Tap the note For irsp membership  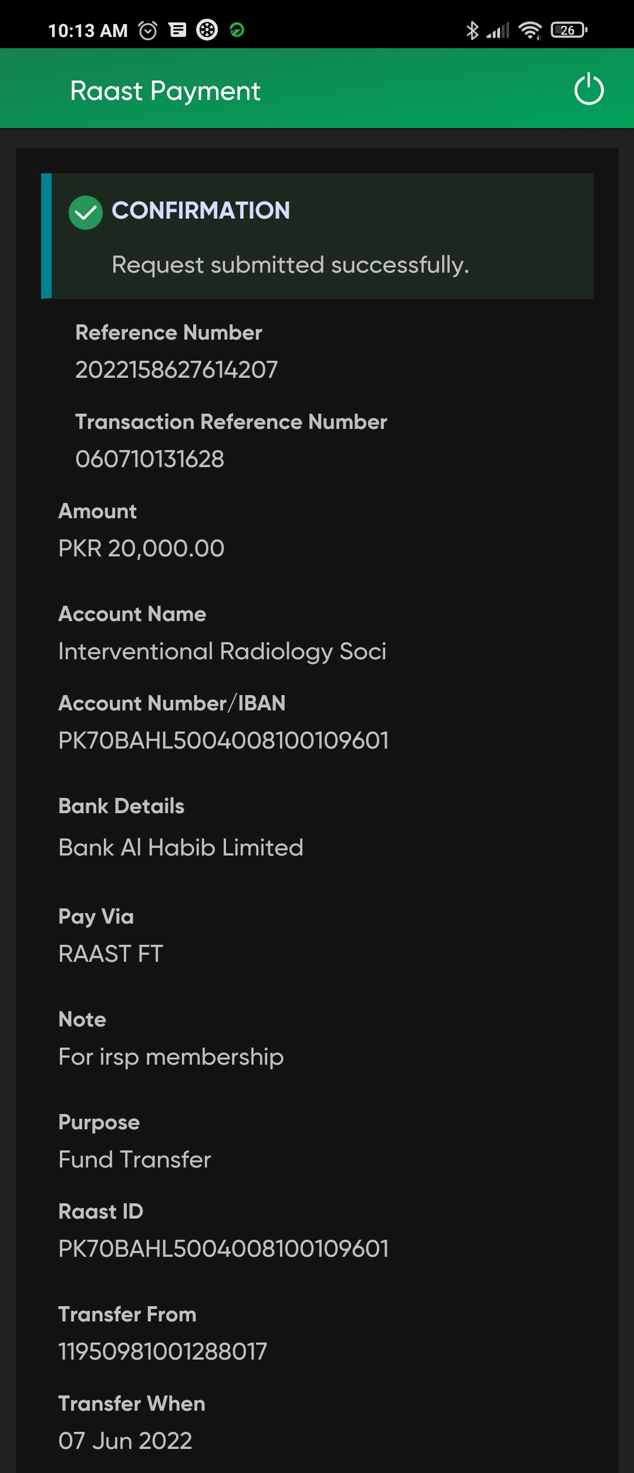pos(171,1056)
